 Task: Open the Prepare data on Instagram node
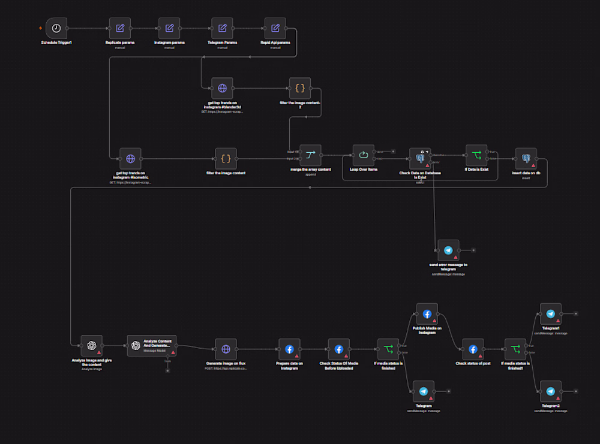tap(289, 349)
